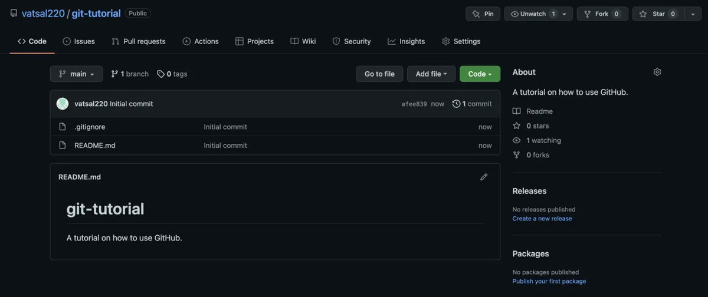The height and width of the screenshot is (297, 708).
Task: Open Initial commit message on .gitignore row
Action: click(225, 127)
